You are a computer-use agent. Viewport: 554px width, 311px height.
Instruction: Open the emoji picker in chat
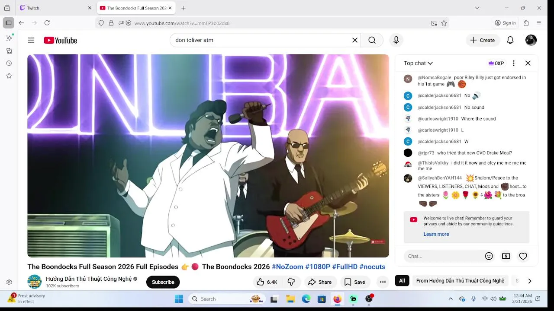[489, 256]
